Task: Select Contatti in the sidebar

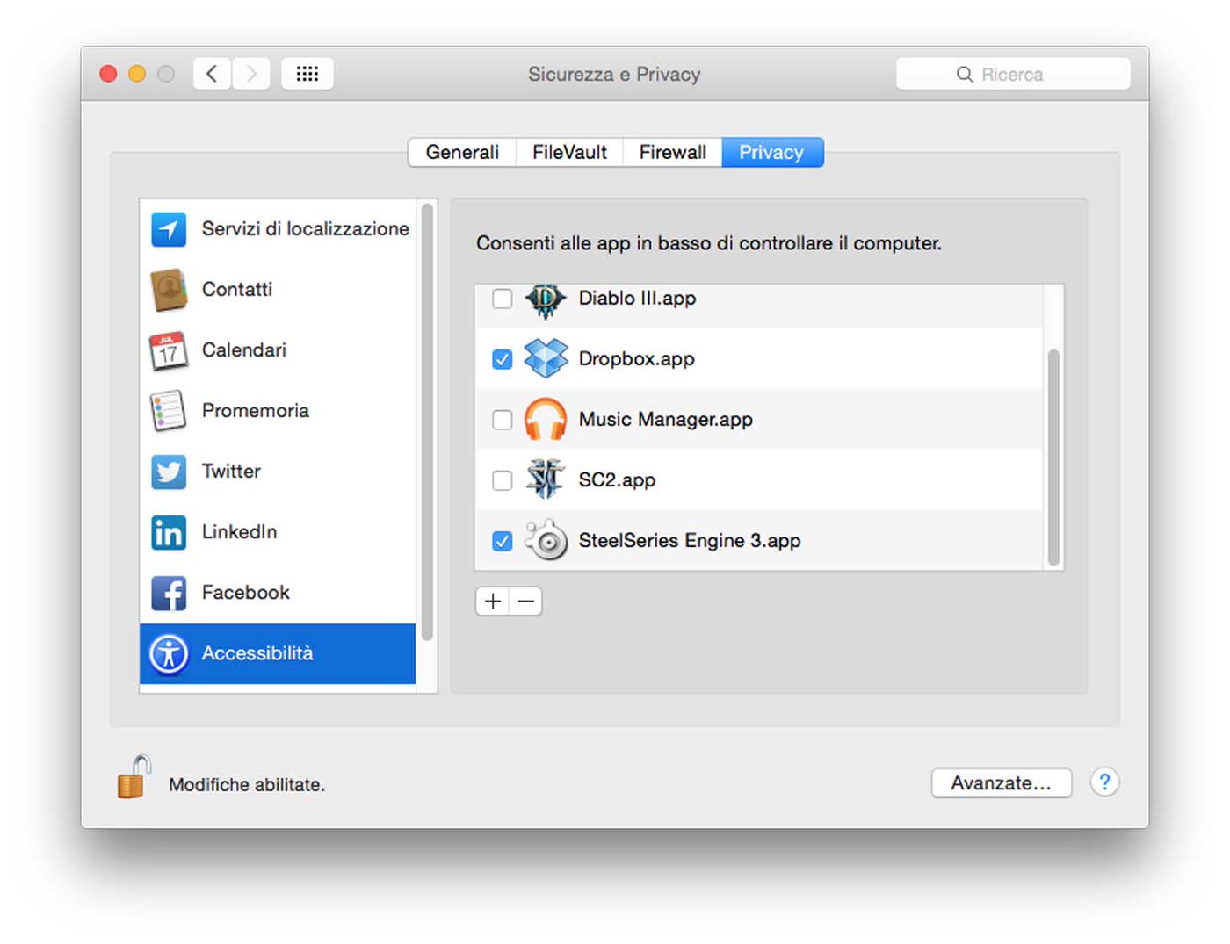Action: pos(278,290)
